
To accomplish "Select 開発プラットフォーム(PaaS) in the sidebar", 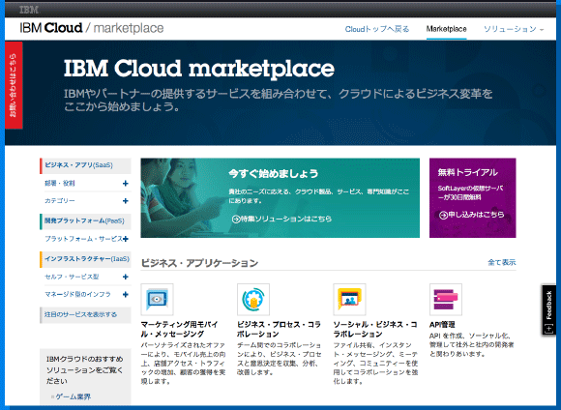I will pos(85,221).
